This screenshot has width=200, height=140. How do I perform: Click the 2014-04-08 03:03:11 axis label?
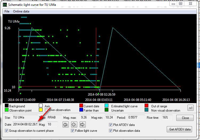[99, 100]
